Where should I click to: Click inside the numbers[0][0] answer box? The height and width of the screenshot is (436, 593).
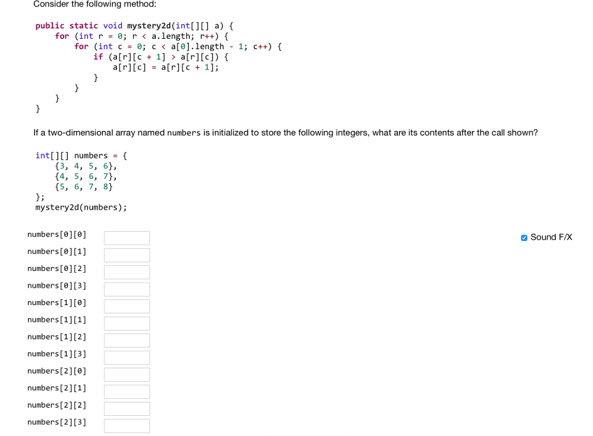pyautogui.click(x=126, y=237)
